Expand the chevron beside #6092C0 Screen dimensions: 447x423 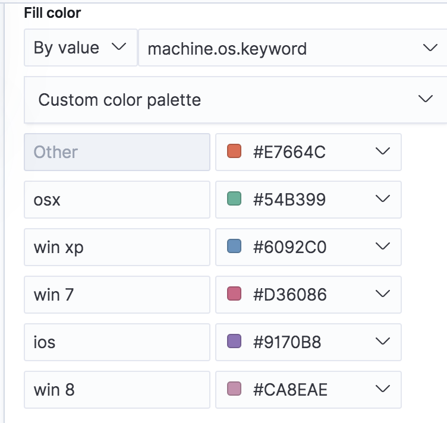pos(383,247)
